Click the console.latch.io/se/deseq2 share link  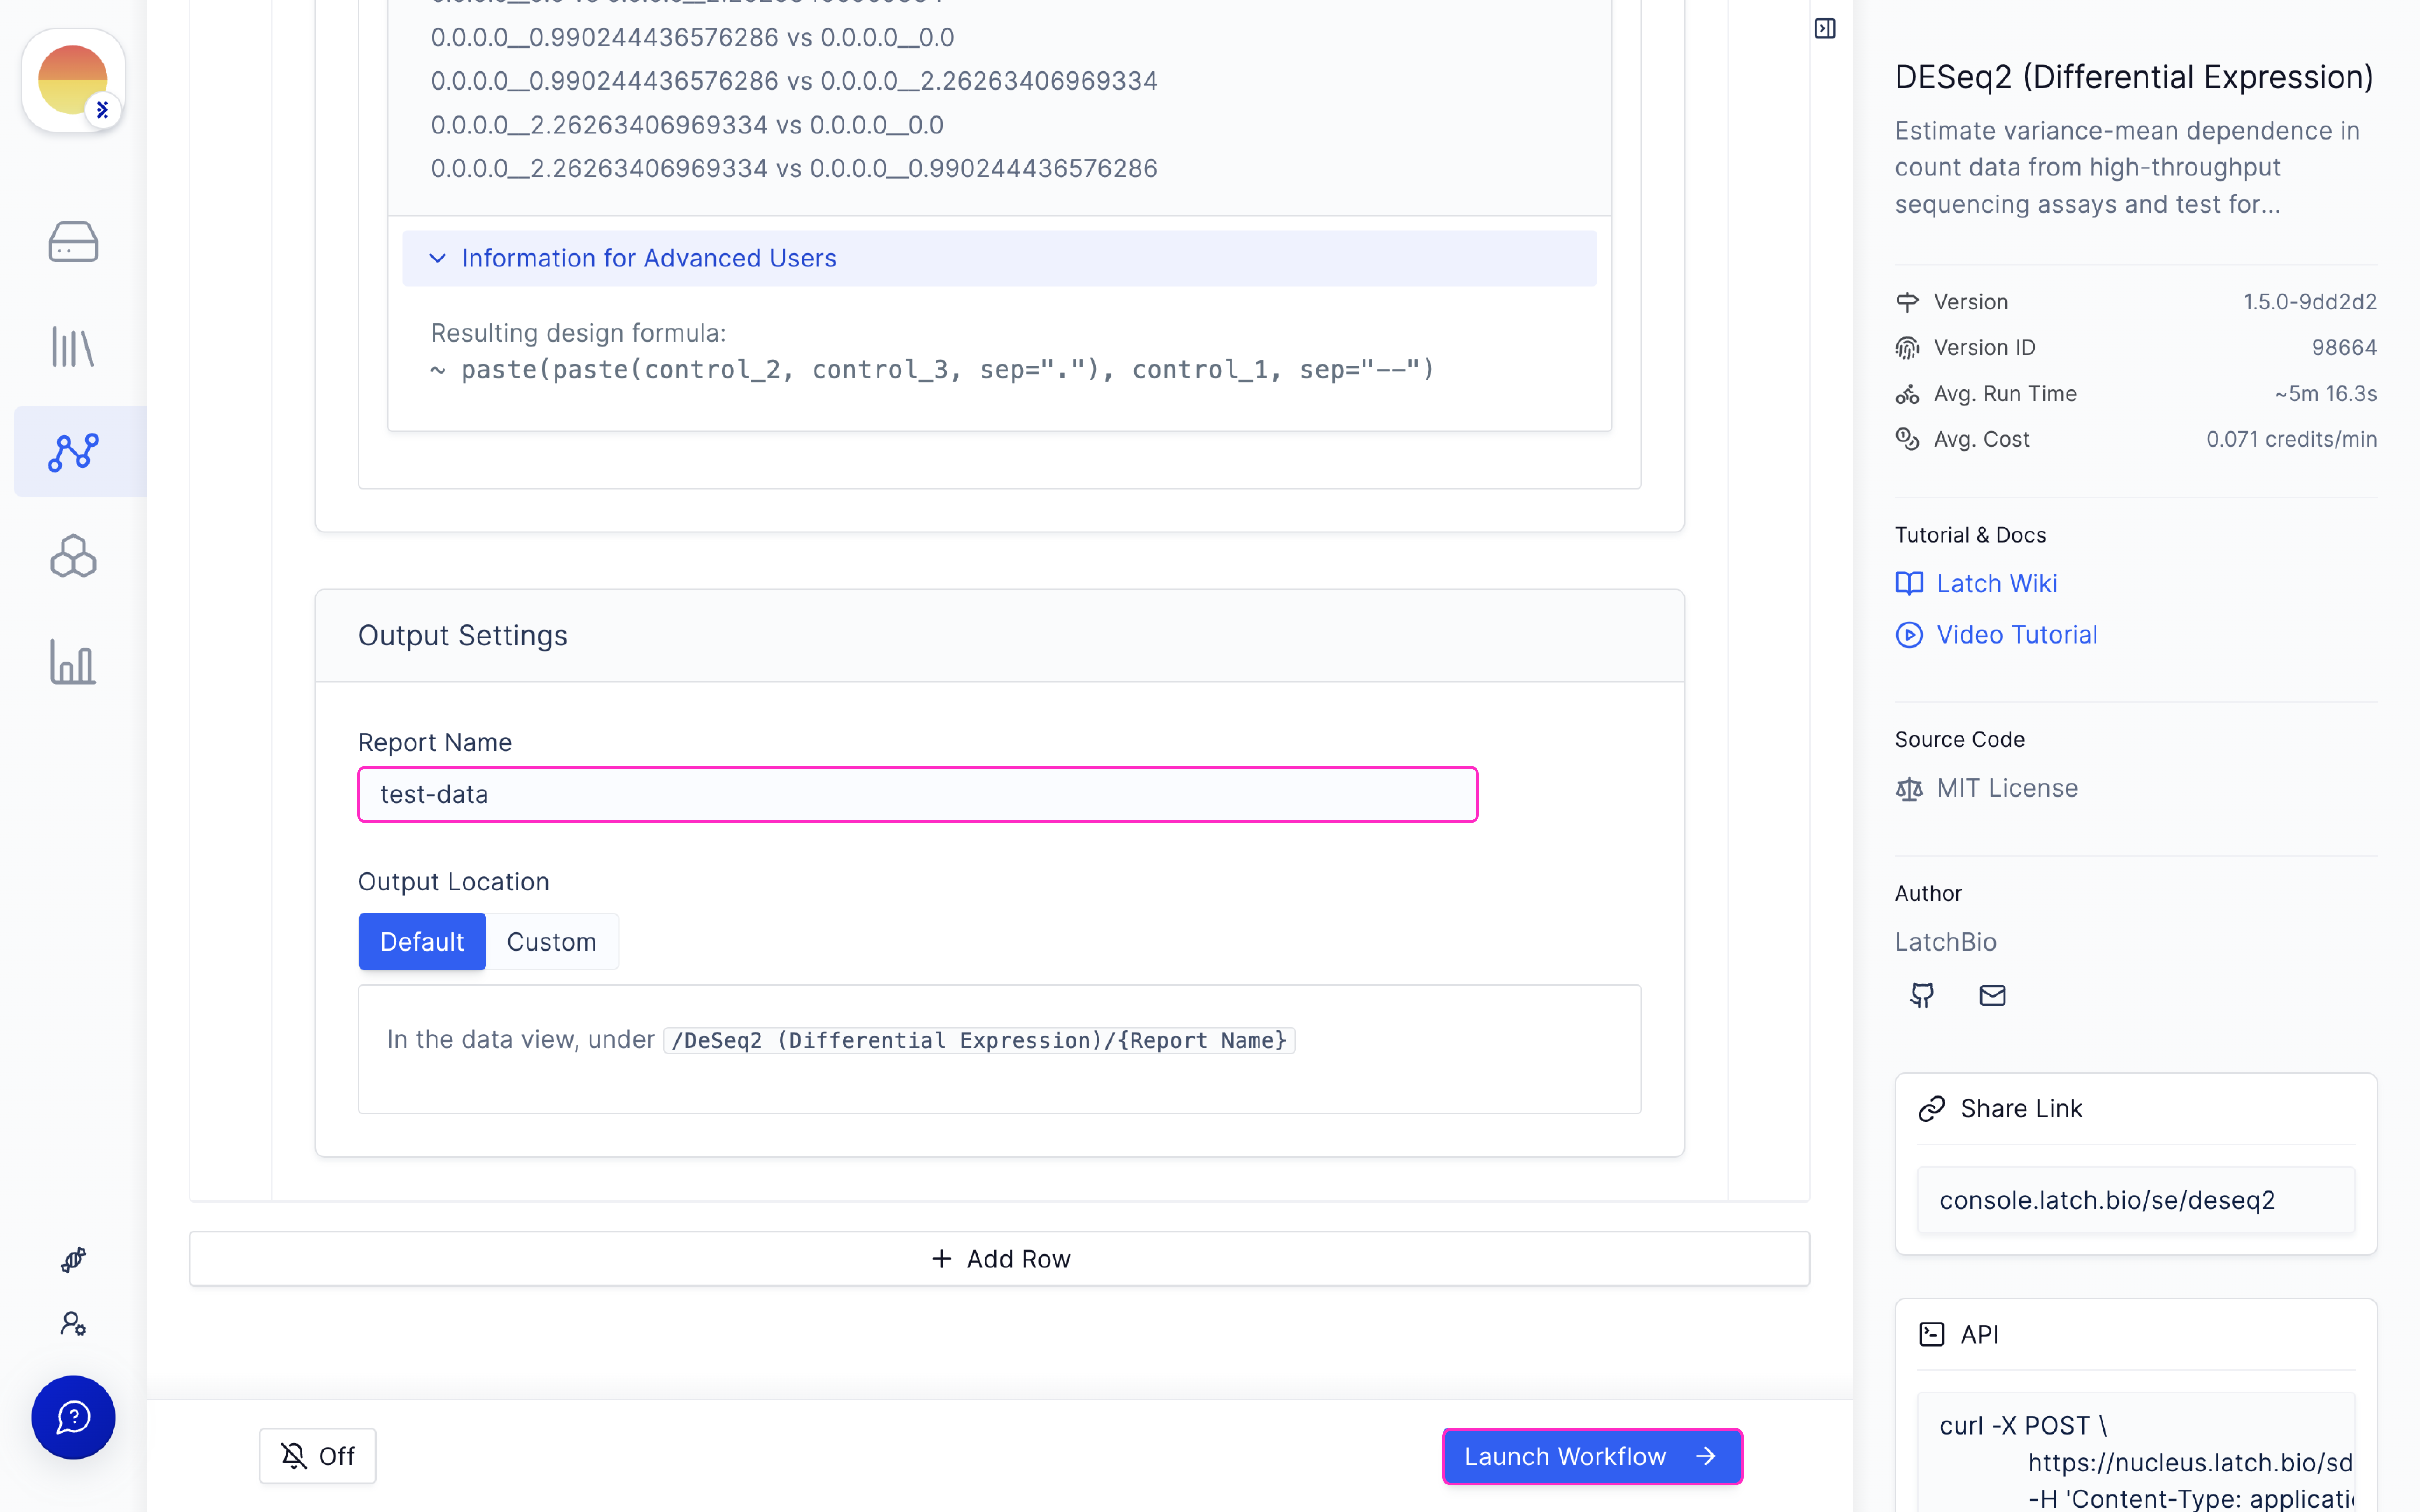click(x=2136, y=1200)
